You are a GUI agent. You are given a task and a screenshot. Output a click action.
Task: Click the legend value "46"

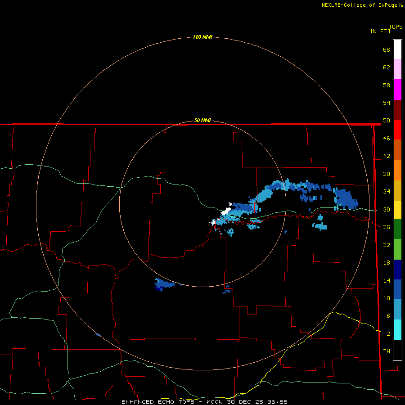(387, 139)
